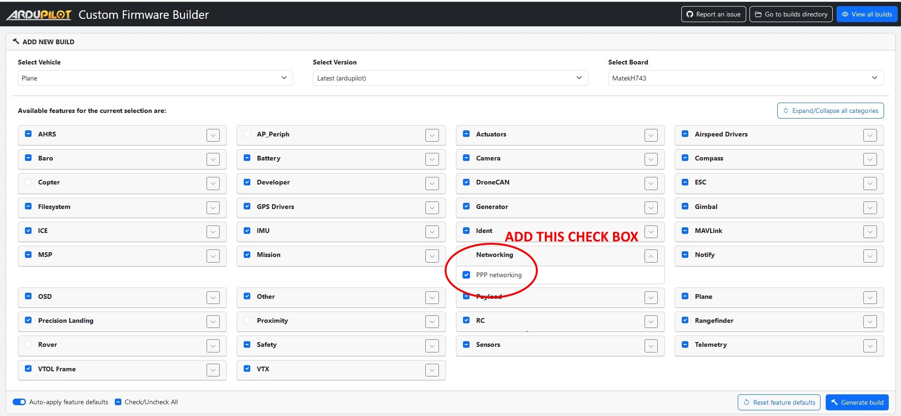This screenshot has height=416, width=901.
Task: Enable the Networking category checkbox
Action: [x=466, y=255]
